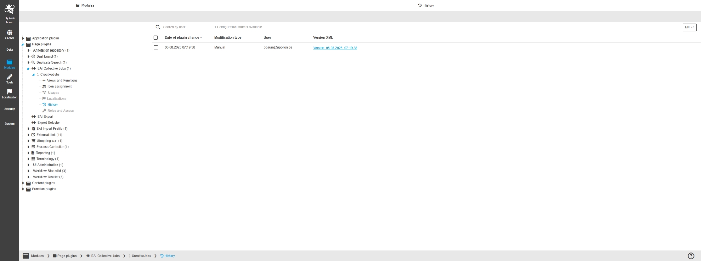Click the Reporting icon
The image size is (701, 261).
pyautogui.click(x=33, y=153)
